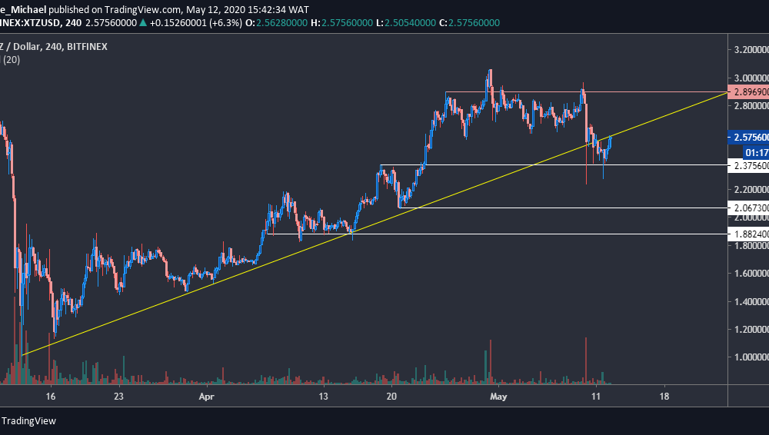Click the 1.8824 support price label
Screen dimensions: 769x435
(748, 234)
